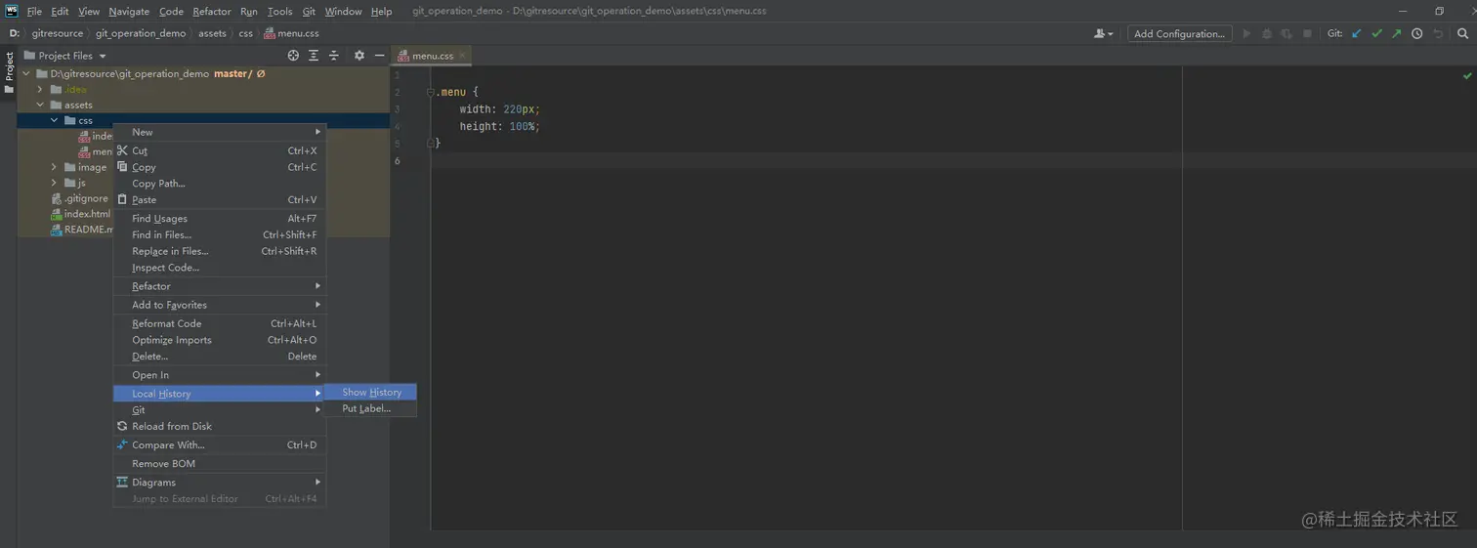Click the Select Opened File target icon

click(x=293, y=56)
